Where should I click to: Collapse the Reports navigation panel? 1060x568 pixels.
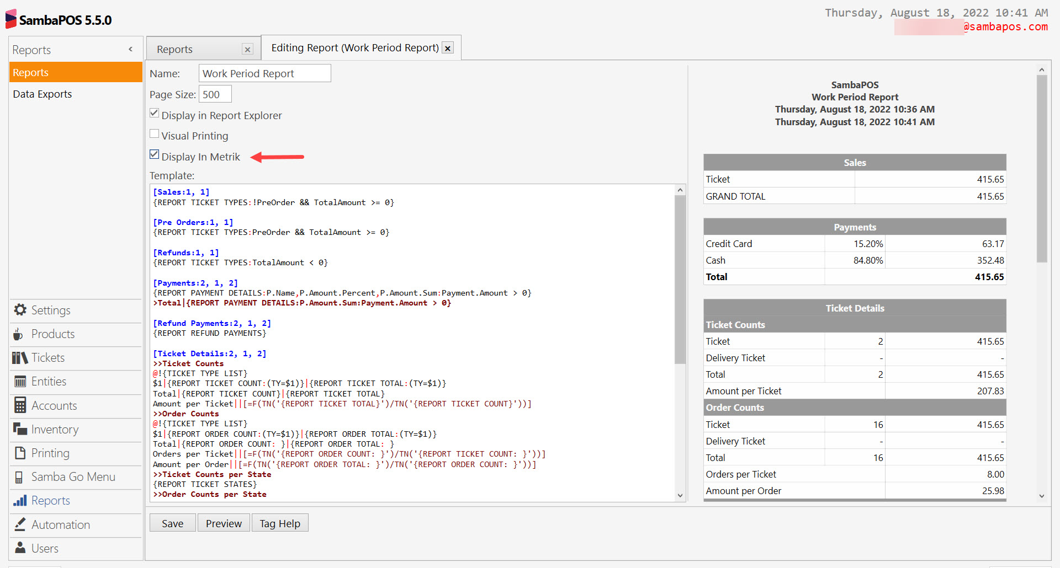[x=131, y=49]
